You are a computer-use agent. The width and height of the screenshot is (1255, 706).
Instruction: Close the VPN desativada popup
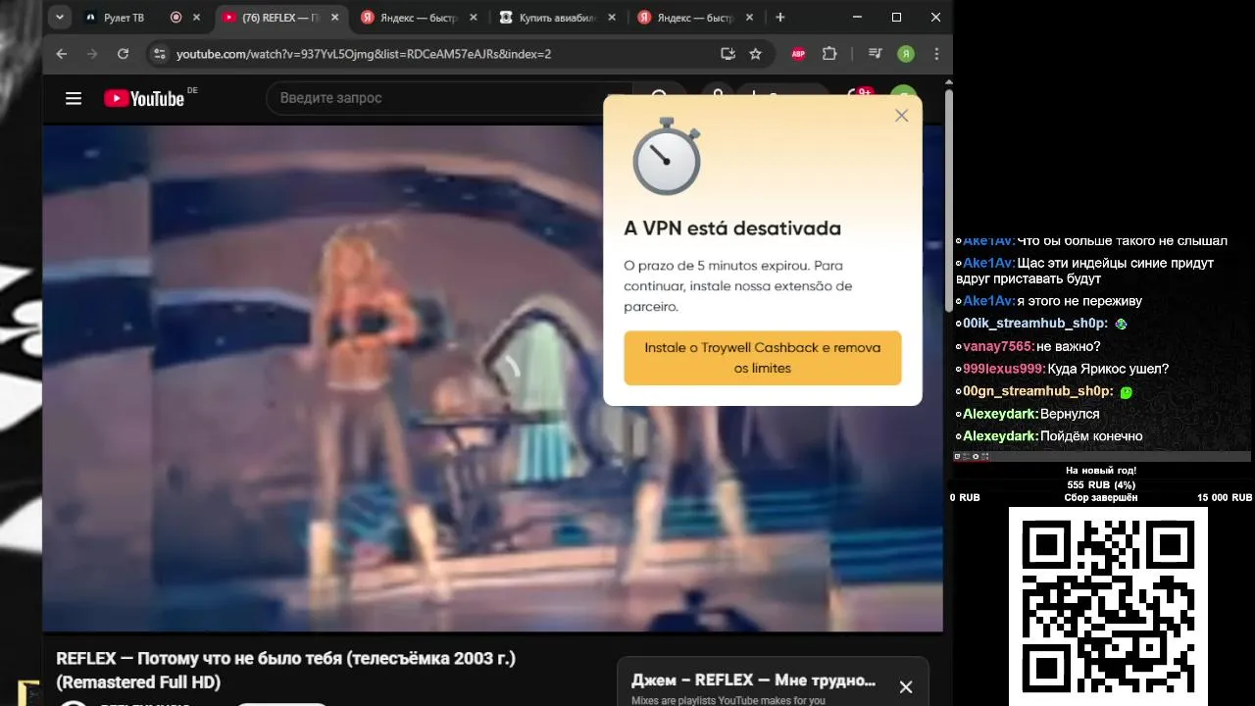click(902, 115)
